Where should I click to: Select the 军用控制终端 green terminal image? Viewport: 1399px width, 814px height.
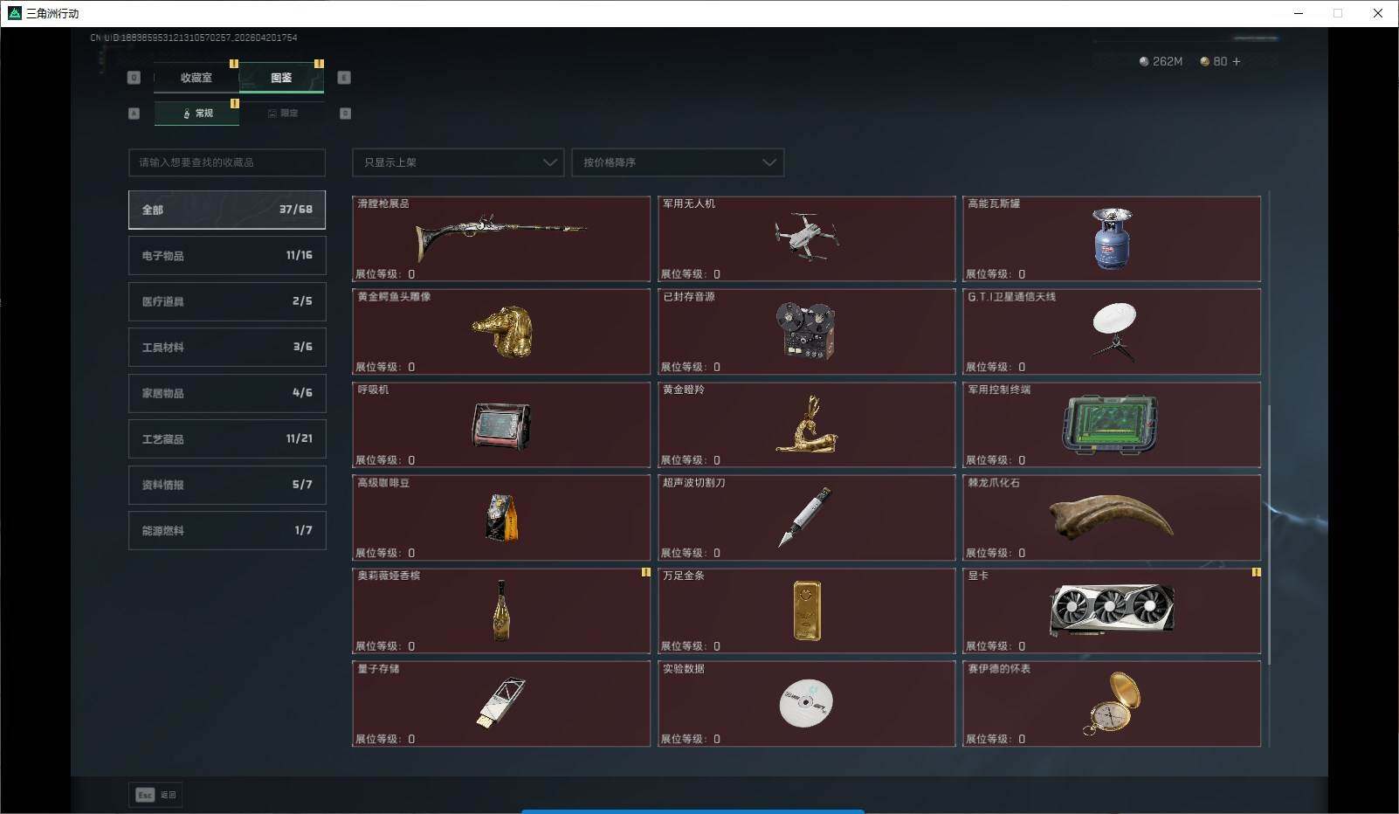pos(1111,424)
